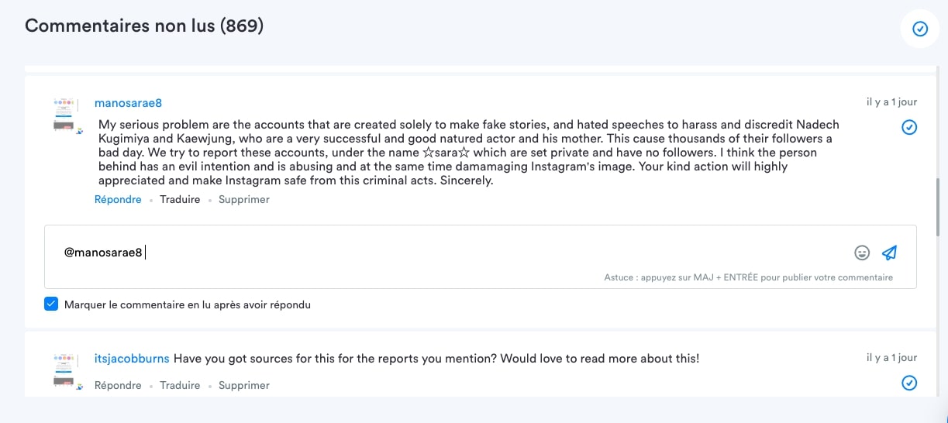Mark all unread comments as read

919,29
